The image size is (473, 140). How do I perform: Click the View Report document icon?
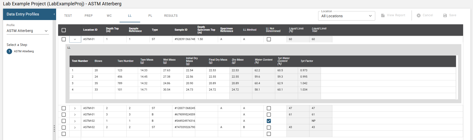(x=383, y=15)
